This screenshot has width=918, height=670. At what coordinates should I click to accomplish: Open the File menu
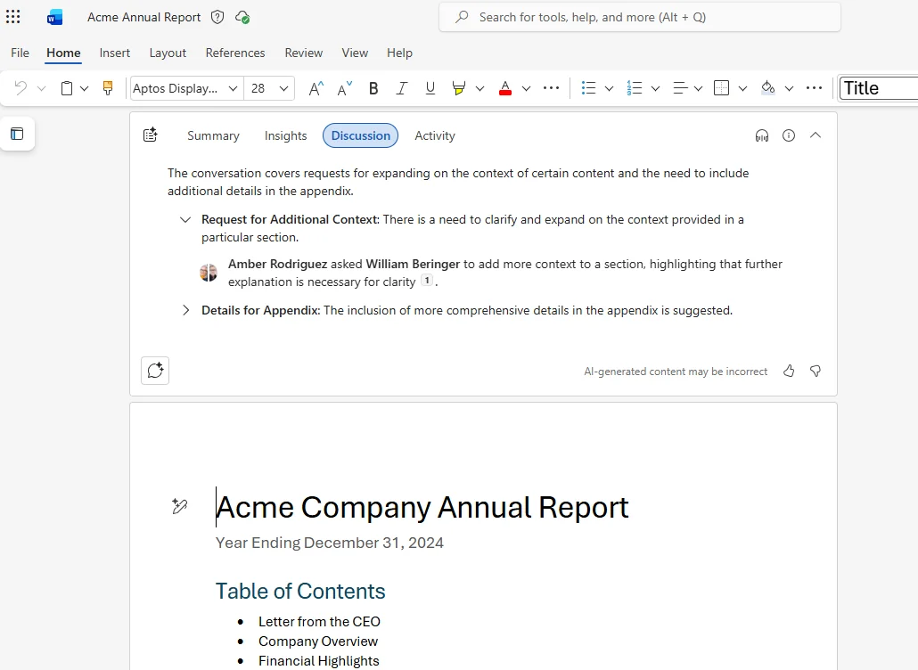[20, 53]
